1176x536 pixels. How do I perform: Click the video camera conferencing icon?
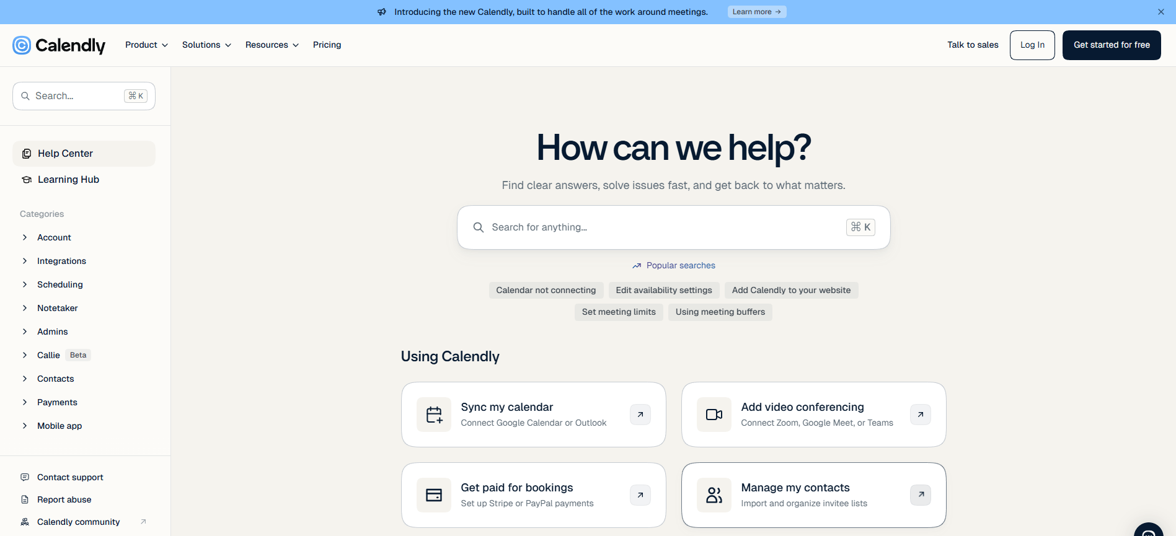(x=714, y=415)
